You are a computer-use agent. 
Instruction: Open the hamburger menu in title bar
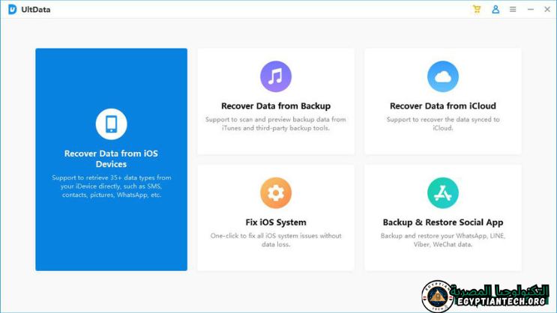[513, 10]
